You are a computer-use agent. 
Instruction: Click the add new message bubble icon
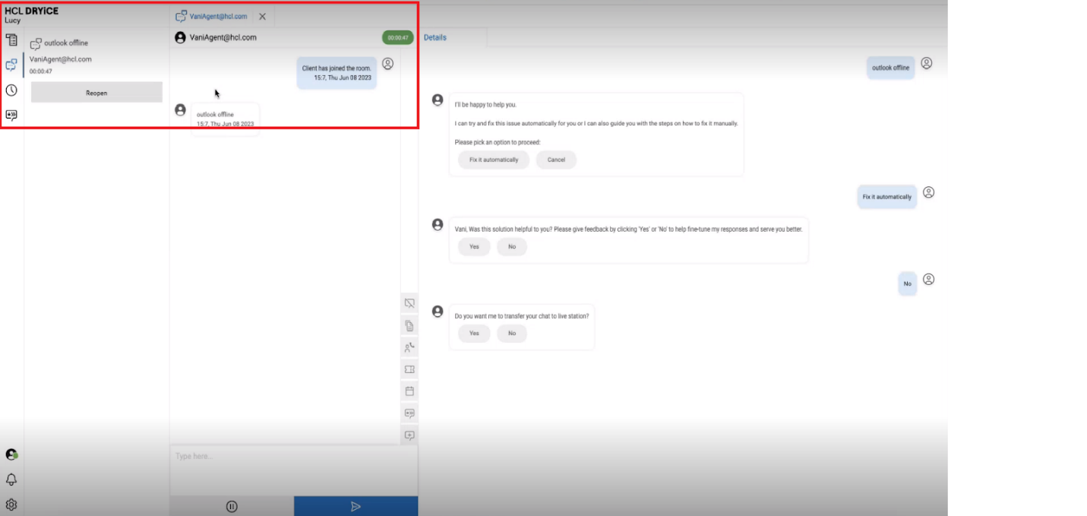pos(409,435)
